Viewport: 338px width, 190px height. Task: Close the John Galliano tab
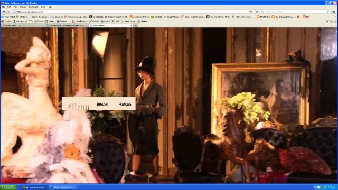point(131,25)
